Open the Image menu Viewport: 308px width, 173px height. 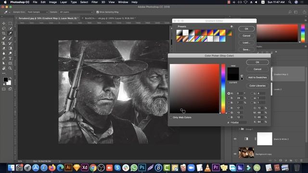[52, 2]
